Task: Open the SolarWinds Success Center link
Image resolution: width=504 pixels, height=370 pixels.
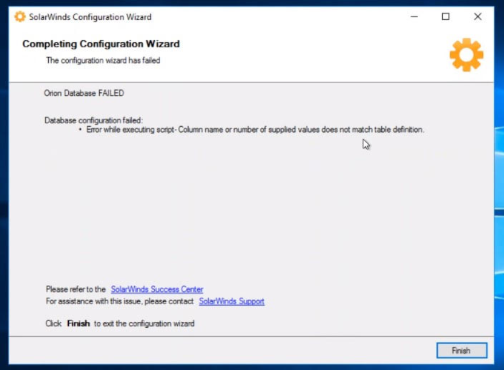Action: 157,289
